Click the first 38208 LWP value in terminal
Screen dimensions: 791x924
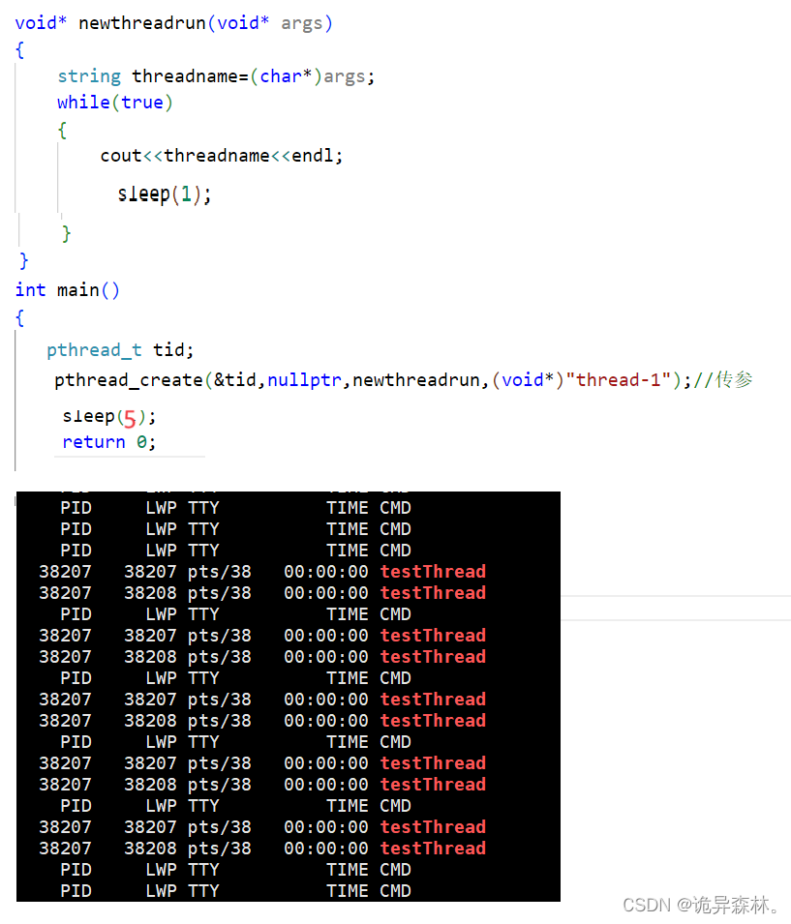coord(150,593)
